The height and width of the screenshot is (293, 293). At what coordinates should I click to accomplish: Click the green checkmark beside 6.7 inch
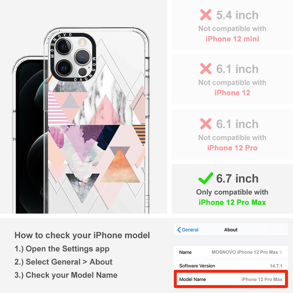point(206,178)
